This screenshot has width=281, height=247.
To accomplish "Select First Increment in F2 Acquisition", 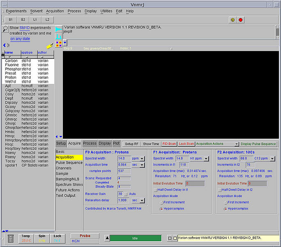I will (x=225, y=203).
